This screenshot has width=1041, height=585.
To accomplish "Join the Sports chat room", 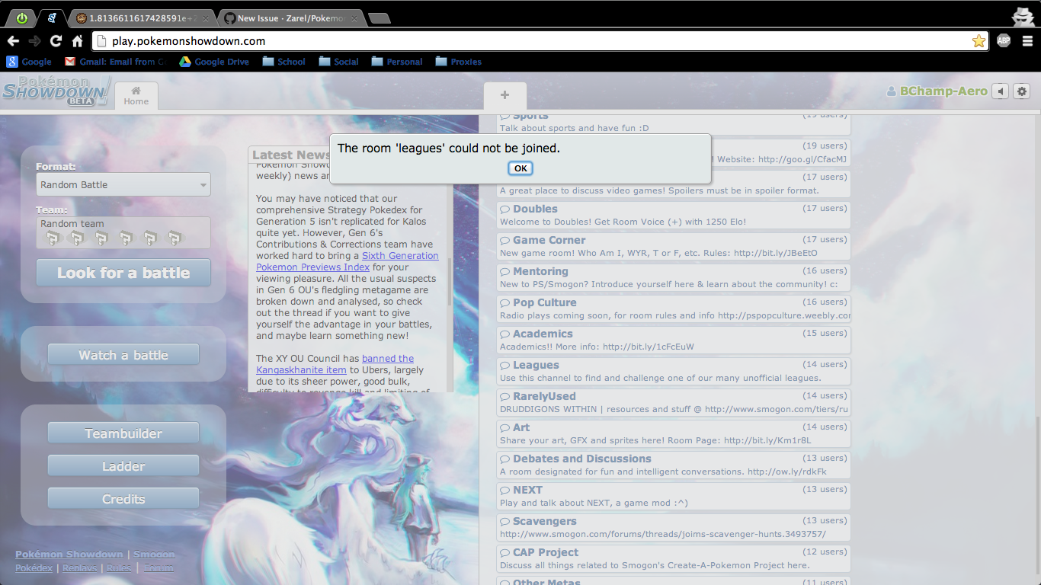I will pyautogui.click(x=674, y=123).
